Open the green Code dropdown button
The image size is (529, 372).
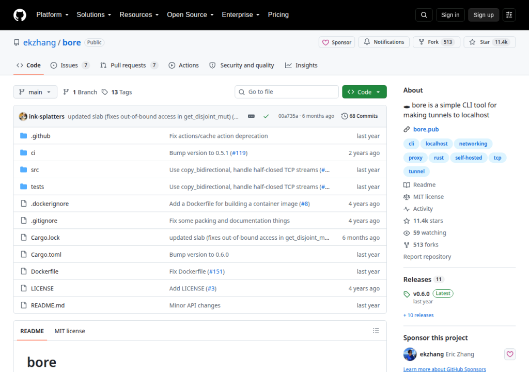(364, 92)
